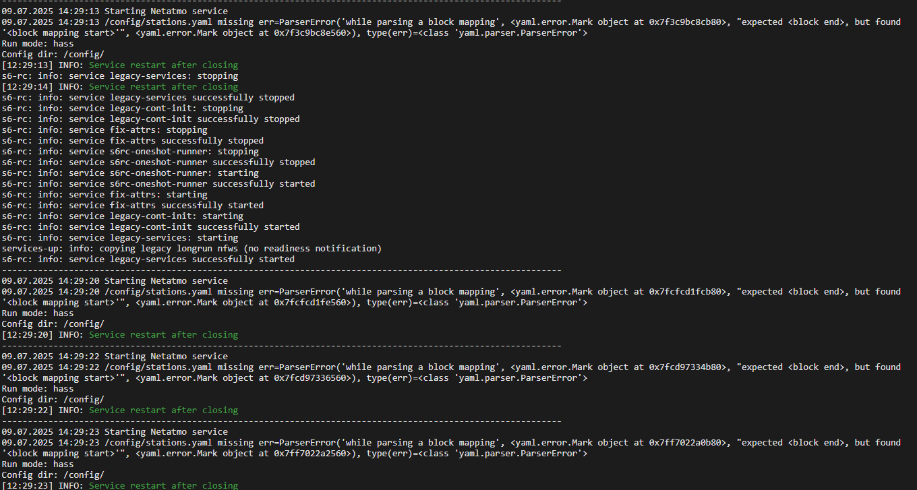Click the legacy-services: stopping log line
This screenshot has height=490, width=917.
tap(120, 76)
